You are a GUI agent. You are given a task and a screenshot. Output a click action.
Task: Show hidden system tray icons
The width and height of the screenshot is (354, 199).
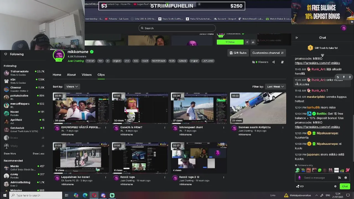[x=316, y=195]
